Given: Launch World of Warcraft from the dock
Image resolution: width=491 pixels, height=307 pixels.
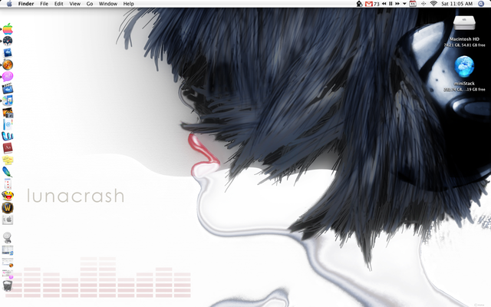Looking at the screenshot, I should pos(8,208).
